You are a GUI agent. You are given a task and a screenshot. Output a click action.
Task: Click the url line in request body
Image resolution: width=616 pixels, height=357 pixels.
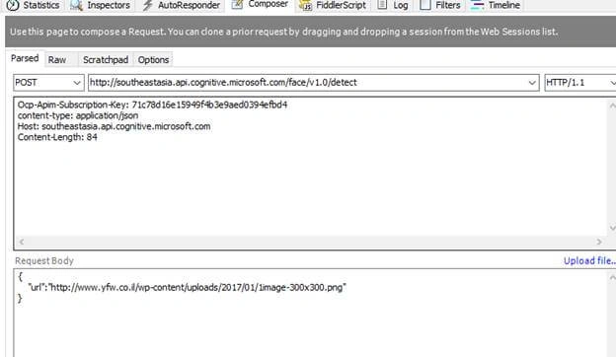(187, 288)
